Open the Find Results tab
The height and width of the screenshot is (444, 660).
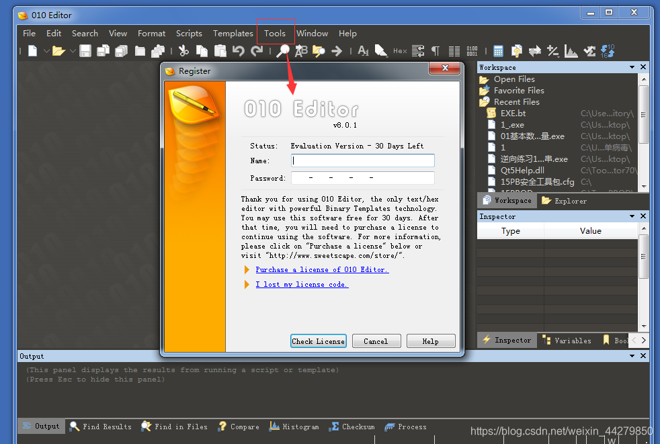point(101,427)
